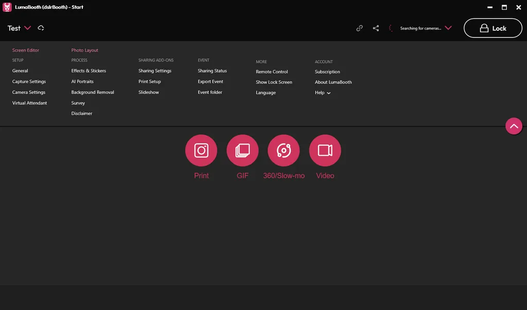This screenshot has width=527, height=310.
Task: Click the 360/Slow-mo text label
Action: pyautogui.click(x=284, y=176)
